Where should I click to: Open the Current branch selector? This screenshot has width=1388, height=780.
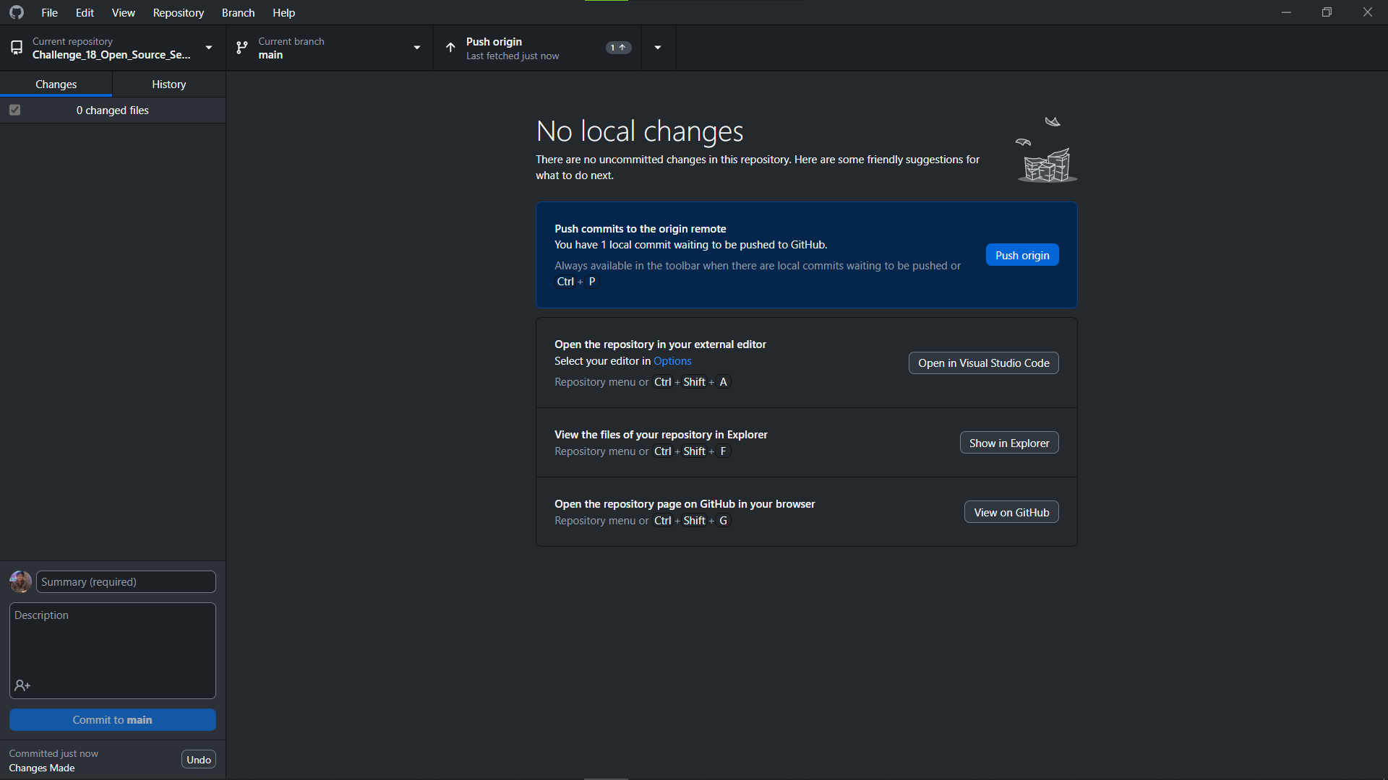417,48
